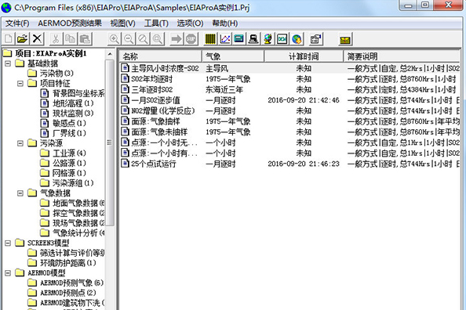Select the 地形高程 (1) tree item

click(67, 103)
